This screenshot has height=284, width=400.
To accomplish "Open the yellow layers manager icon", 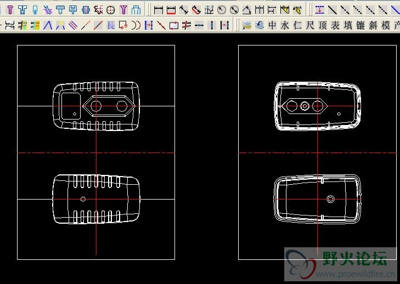I will tap(247, 25).
